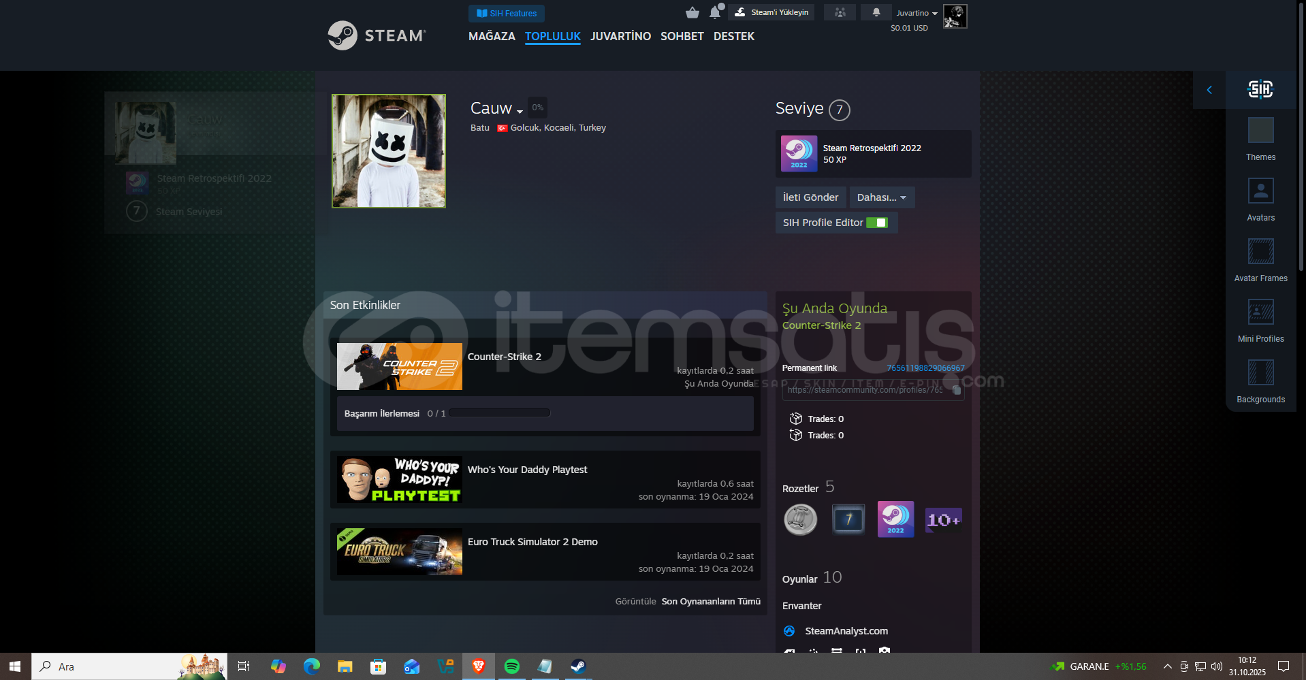Open the Windows notification center icon

tap(1284, 666)
